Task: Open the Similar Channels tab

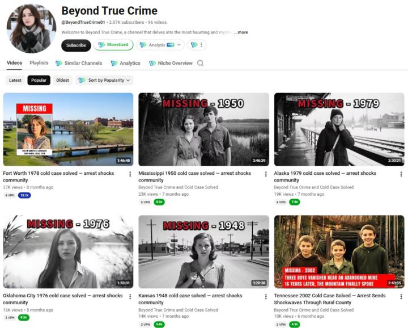Action: [79, 63]
